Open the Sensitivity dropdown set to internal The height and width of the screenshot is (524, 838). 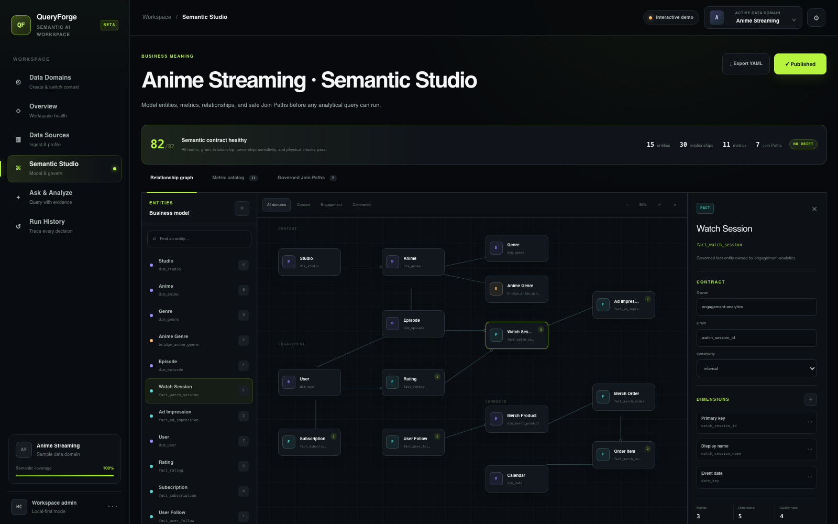point(756,368)
